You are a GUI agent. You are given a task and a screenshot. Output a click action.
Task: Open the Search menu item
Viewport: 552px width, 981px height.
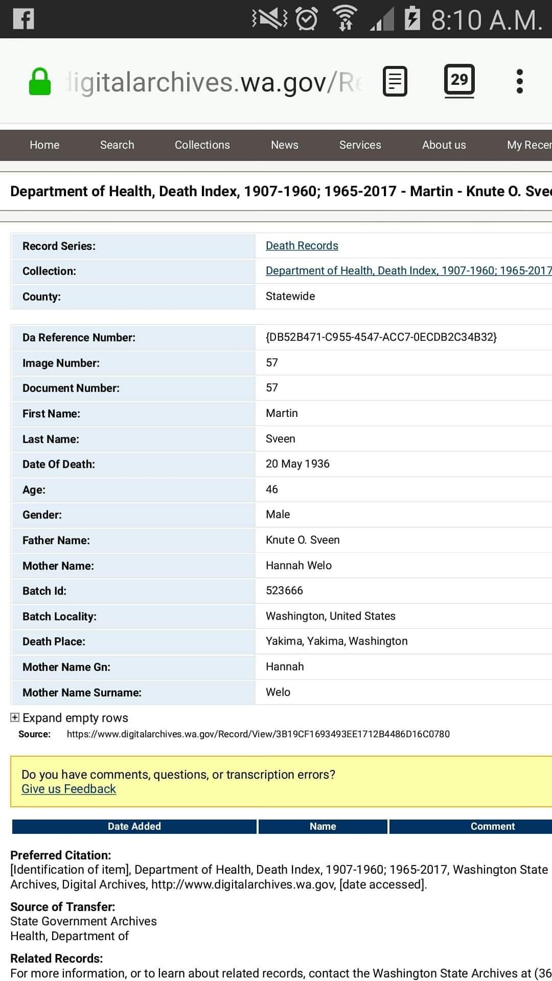coord(117,145)
